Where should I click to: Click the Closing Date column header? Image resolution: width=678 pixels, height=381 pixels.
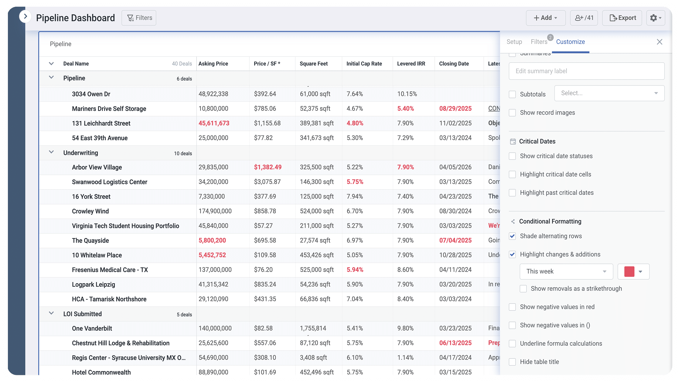(x=454, y=64)
